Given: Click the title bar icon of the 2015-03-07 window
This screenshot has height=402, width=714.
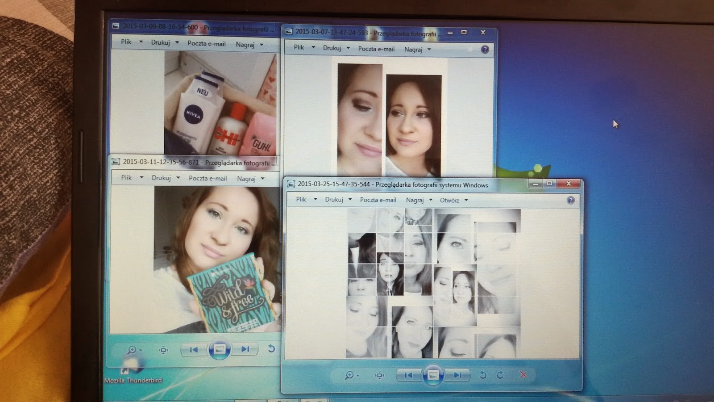Looking at the screenshot, I should tap(289, 31).
